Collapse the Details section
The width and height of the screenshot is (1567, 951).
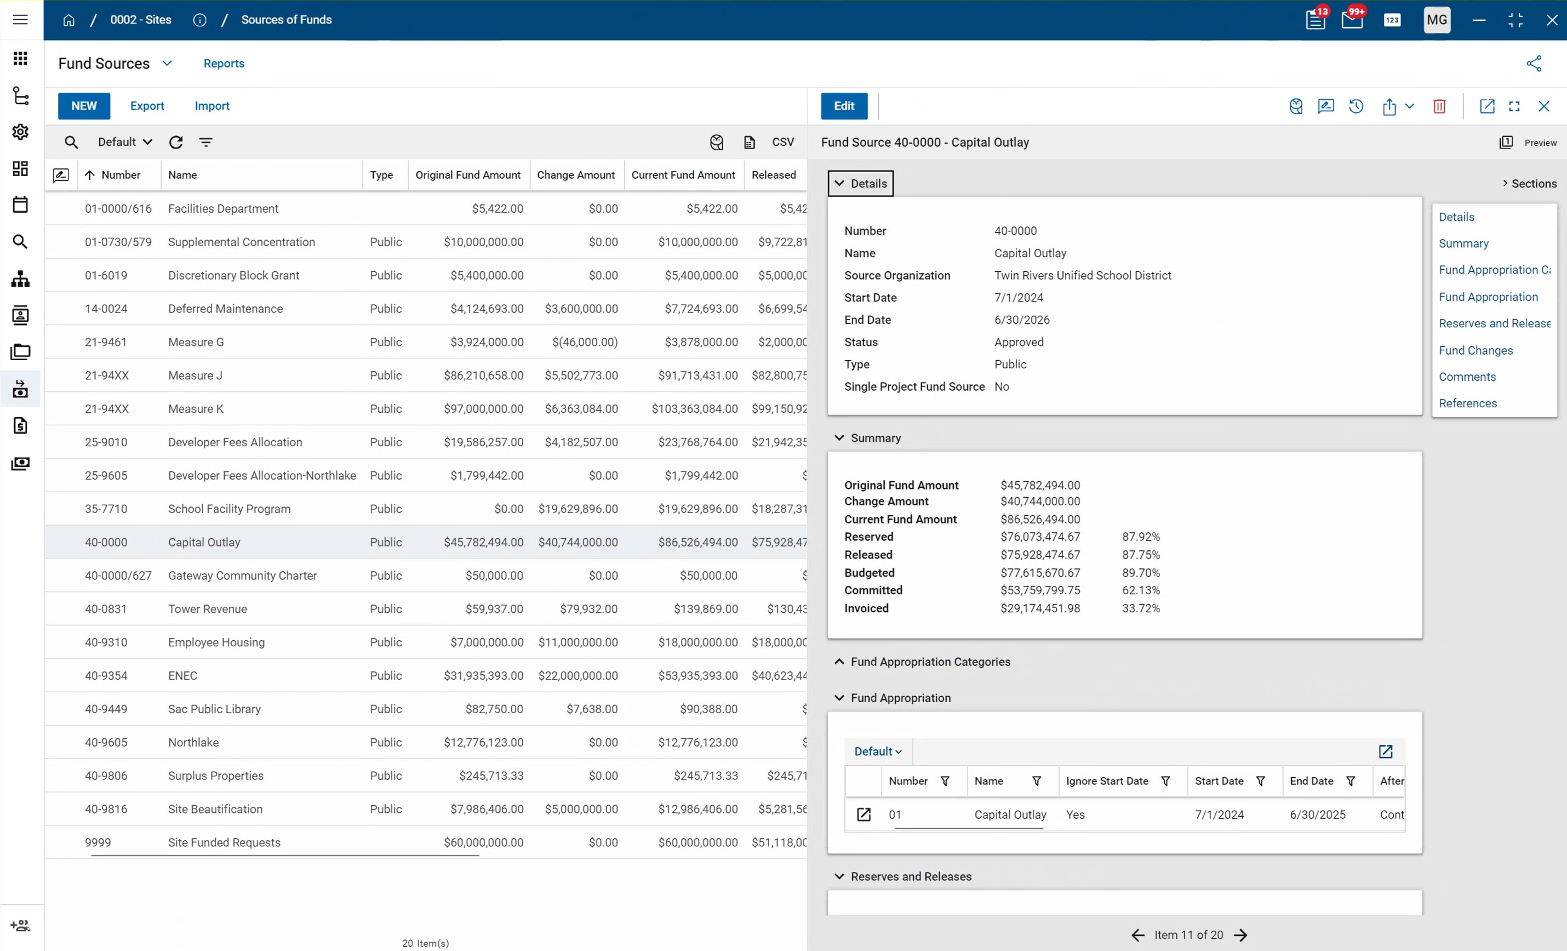coord(860,183)
